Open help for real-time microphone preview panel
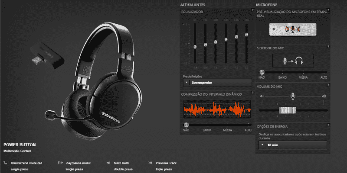The image size is (347, 173). [328, 10]
